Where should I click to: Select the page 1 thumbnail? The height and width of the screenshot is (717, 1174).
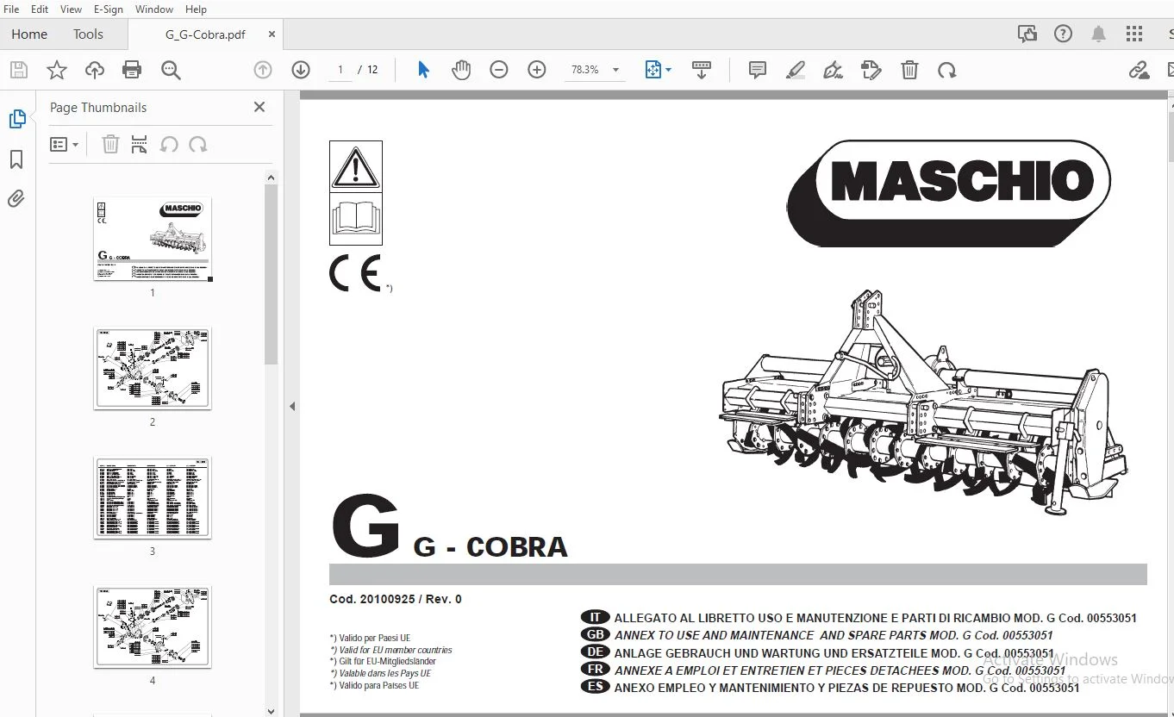[153, 239]
